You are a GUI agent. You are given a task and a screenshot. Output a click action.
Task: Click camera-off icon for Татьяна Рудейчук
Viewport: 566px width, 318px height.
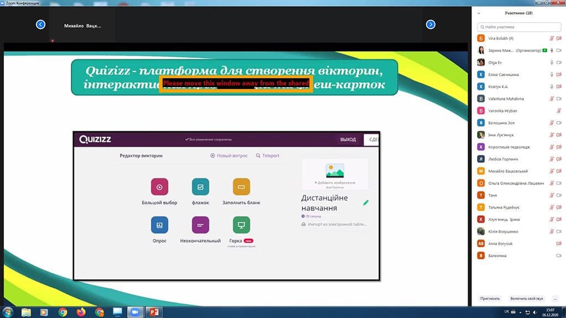coord(559,208)
